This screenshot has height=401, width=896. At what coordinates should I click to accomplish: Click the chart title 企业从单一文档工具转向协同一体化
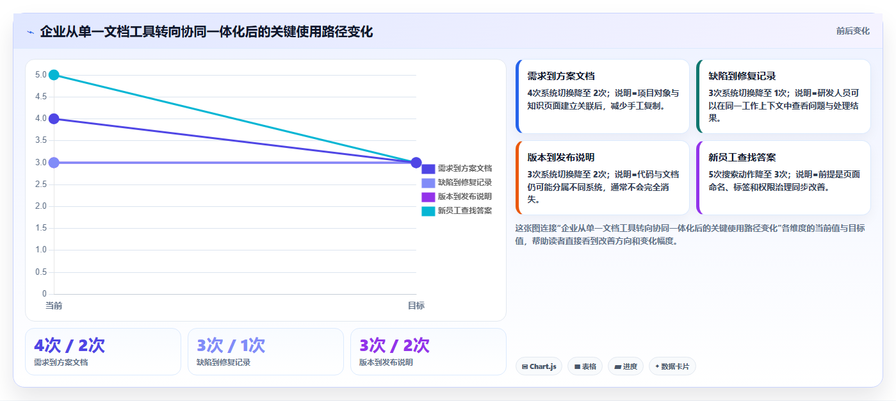206,31
